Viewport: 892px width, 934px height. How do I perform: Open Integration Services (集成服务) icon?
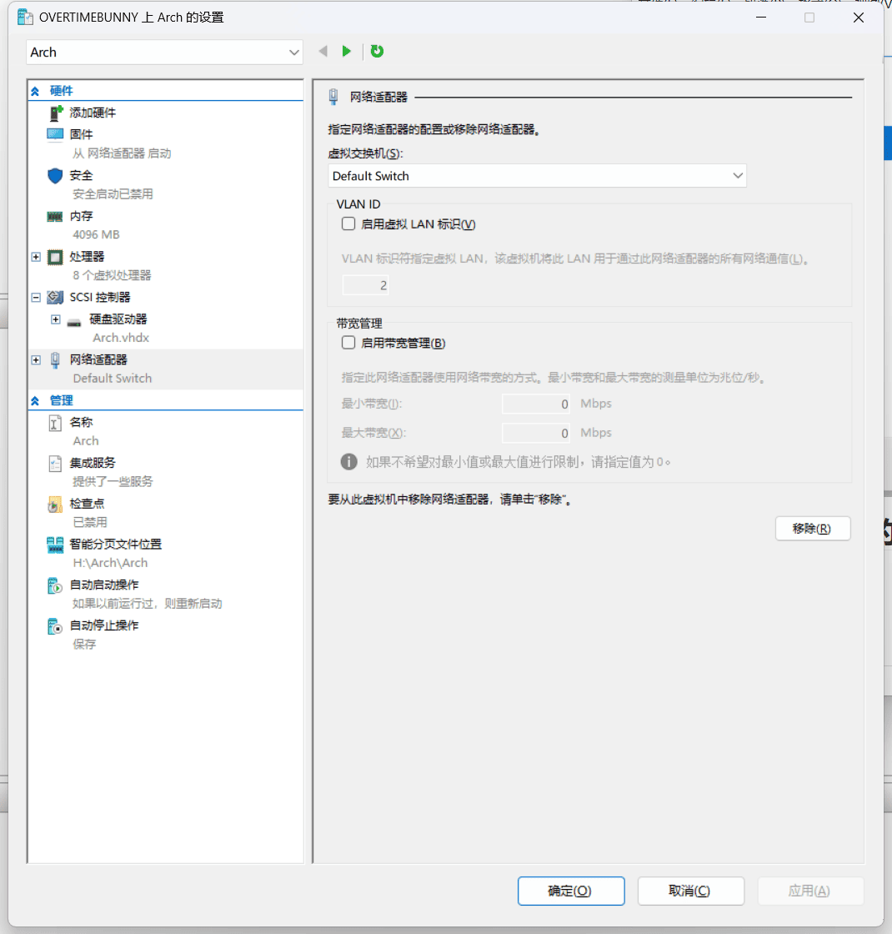tap(55, 464)
